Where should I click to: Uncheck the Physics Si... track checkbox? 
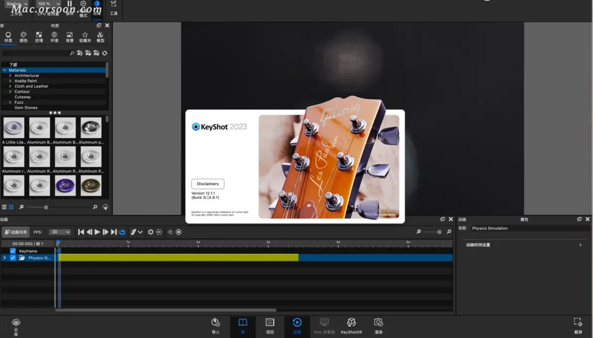pos(13,258)
